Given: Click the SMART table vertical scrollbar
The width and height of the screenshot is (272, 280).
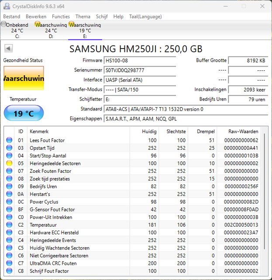Looking at the screenshot, I should pyautogui.click(x=264, y=191).
